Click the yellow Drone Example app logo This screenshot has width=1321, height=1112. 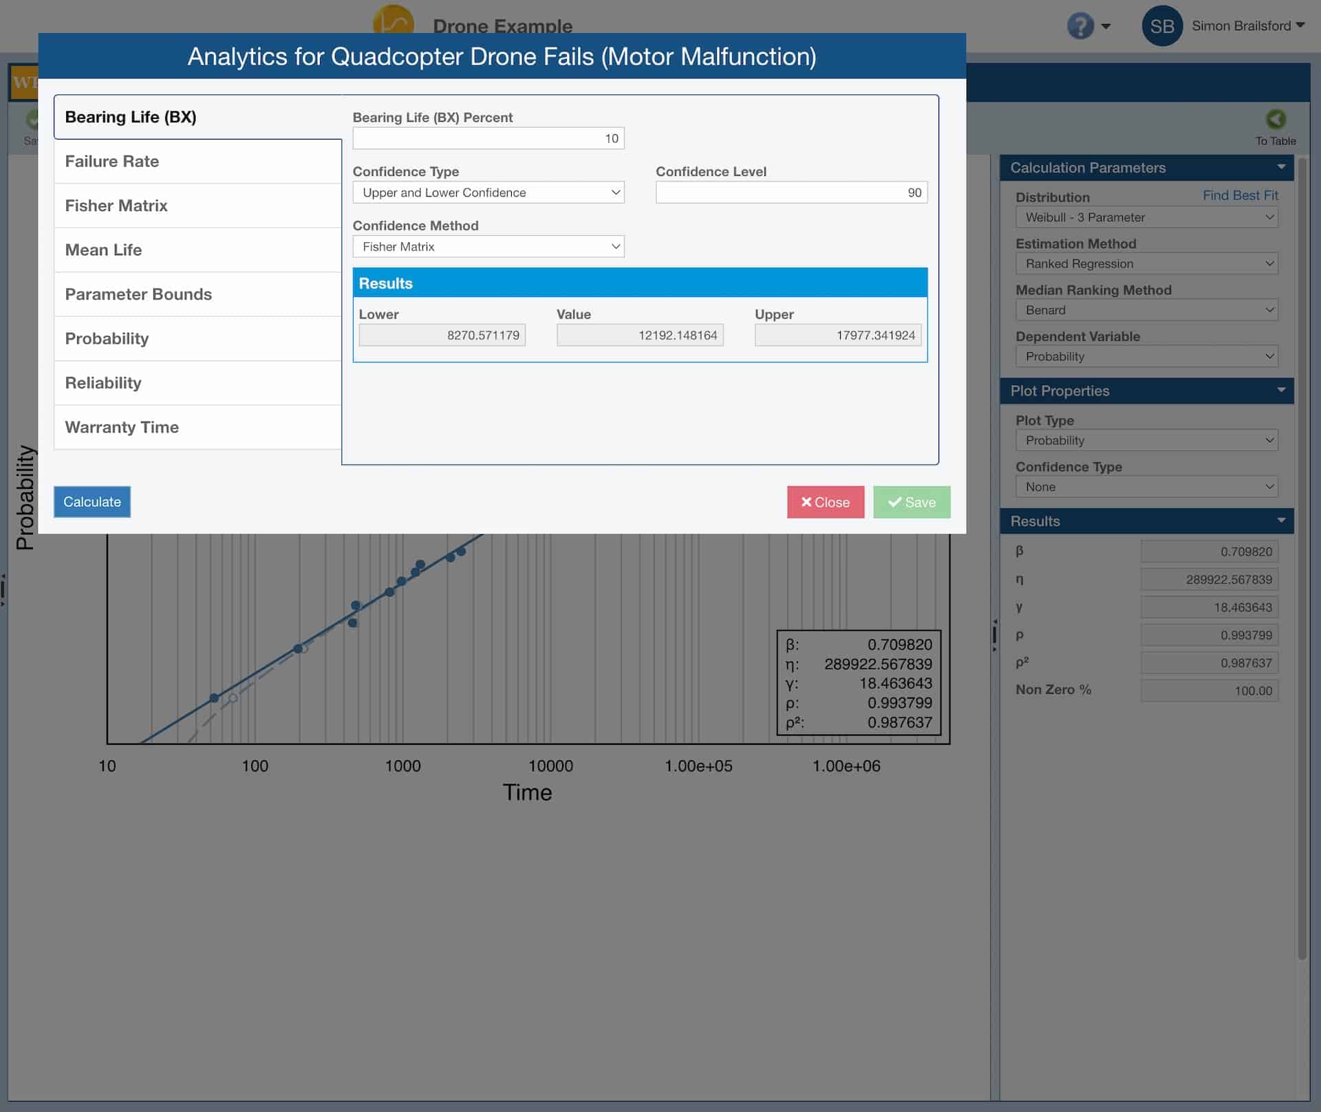(x=393, y=21)
